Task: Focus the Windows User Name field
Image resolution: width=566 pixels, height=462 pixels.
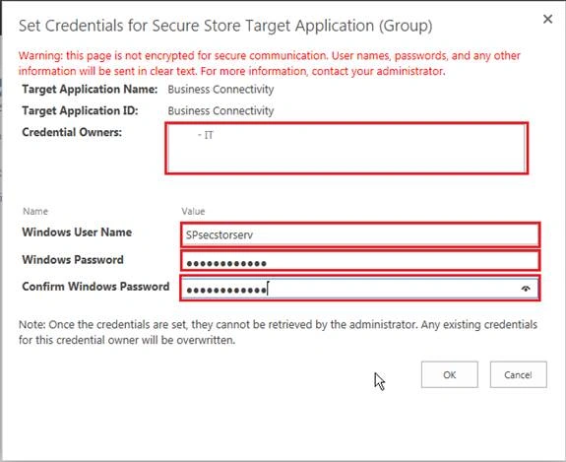Action: 360,234
